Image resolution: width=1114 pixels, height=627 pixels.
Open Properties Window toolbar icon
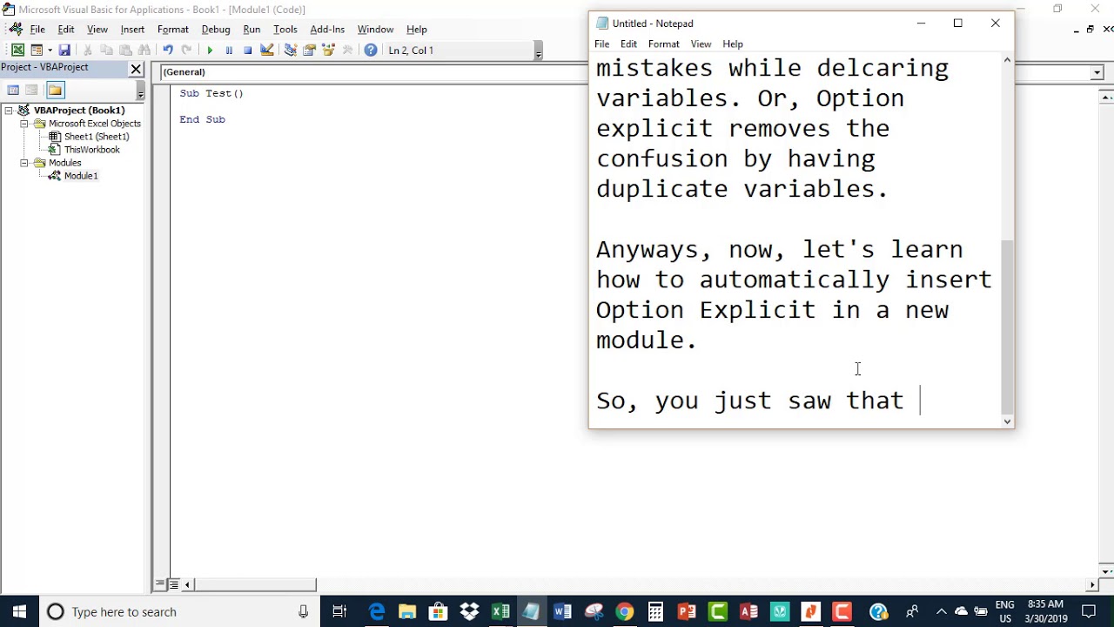[x=309, y=51]
